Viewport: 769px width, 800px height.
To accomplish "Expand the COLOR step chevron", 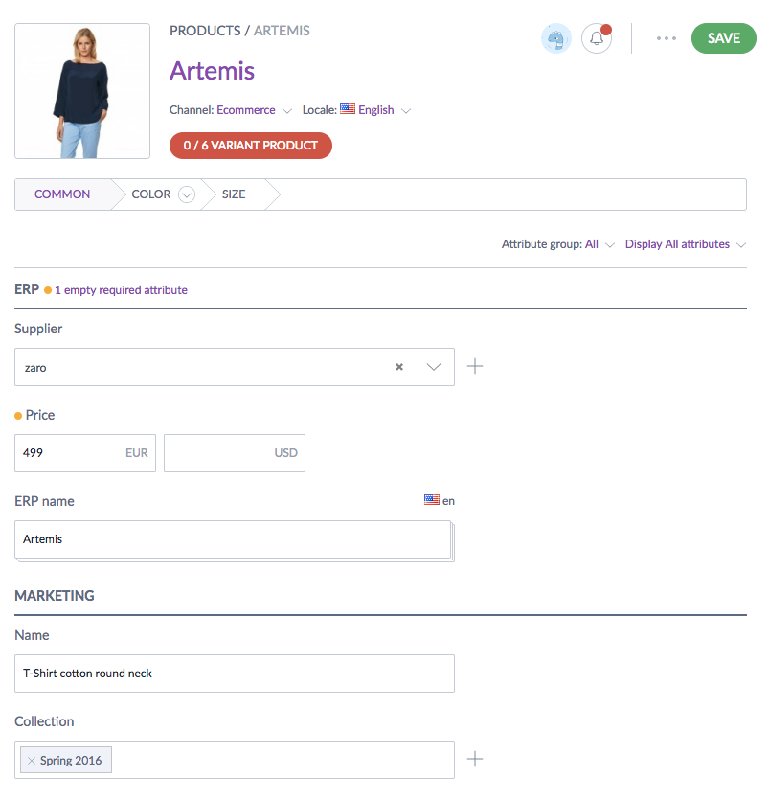I will point(187,194).
